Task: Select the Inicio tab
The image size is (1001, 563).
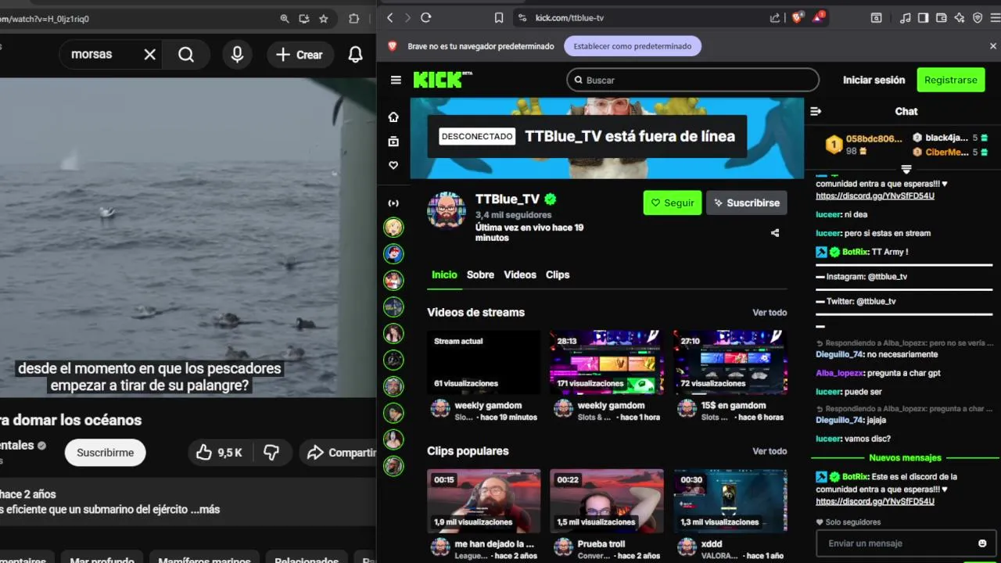Action: pos(444,274)
